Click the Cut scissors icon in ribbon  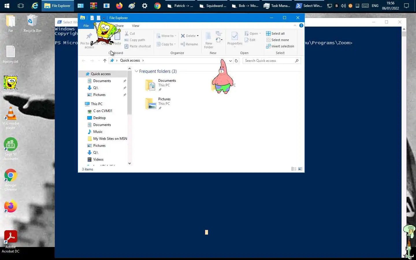point(127,34)
